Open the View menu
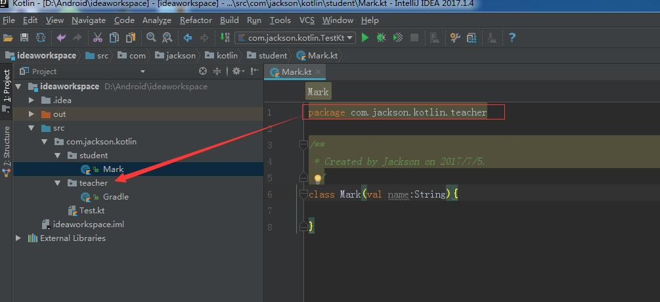 tap(55, 20)
